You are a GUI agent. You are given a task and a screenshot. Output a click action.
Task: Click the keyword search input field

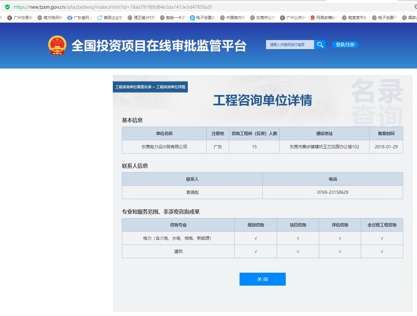[289, 45]
